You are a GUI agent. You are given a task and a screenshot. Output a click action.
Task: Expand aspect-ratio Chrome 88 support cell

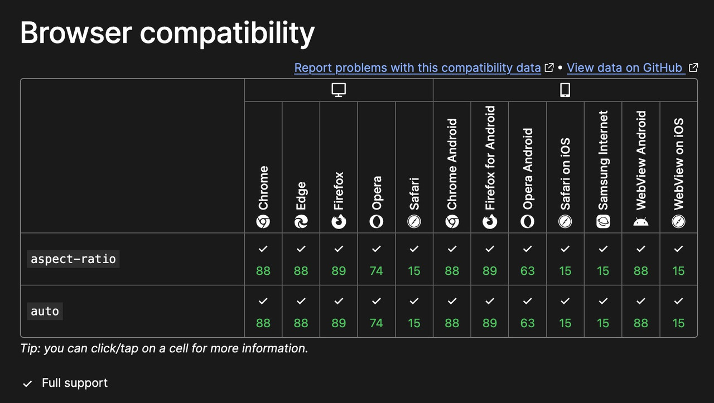[263, 259]
